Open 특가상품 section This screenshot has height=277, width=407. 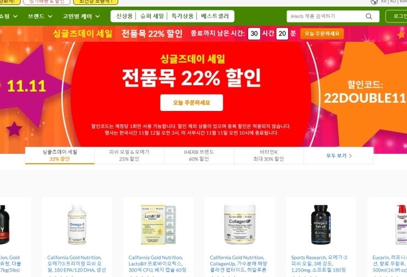pos(182,16)
